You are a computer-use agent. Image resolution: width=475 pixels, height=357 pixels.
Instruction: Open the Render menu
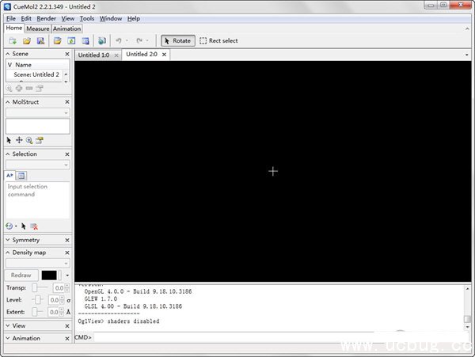[46, 18]
